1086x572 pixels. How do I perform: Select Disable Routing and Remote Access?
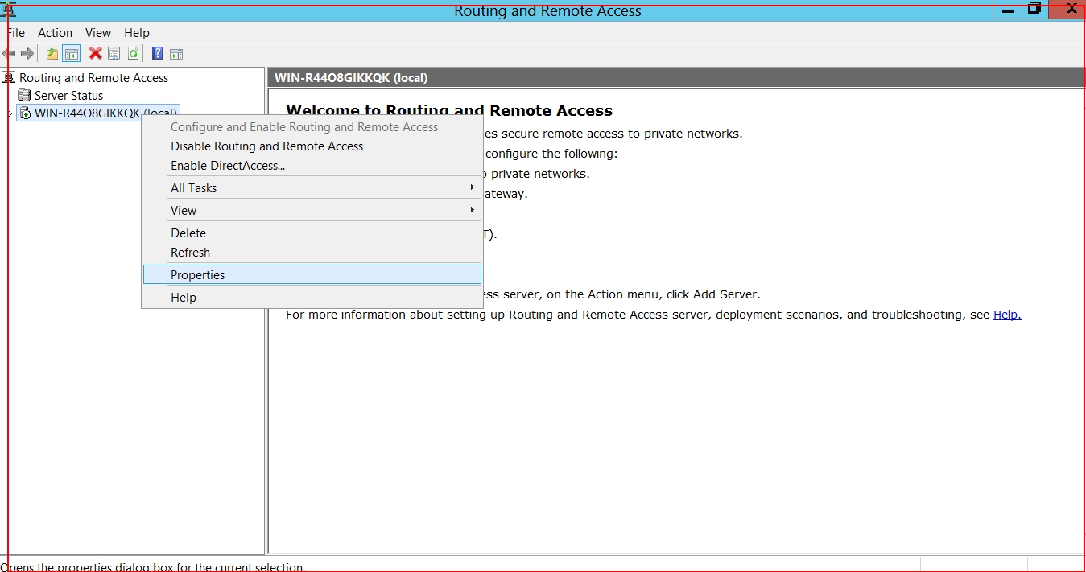pos(266,146)
